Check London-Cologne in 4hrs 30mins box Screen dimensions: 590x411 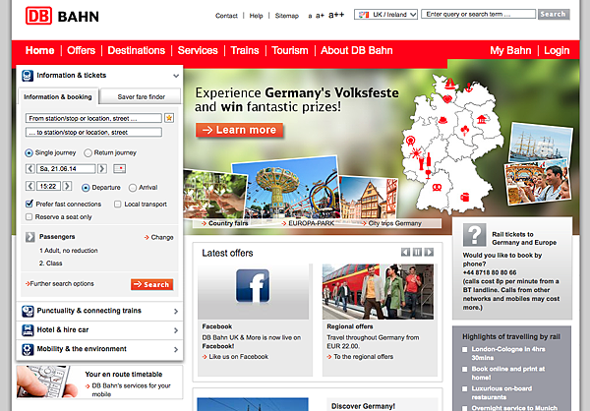tap(465, 350)
